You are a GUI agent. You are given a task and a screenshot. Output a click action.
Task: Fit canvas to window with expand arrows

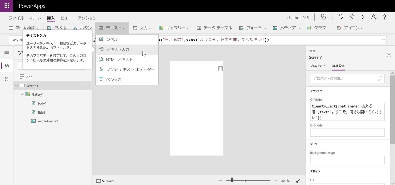pyautogui.click(x=298, y=181)
